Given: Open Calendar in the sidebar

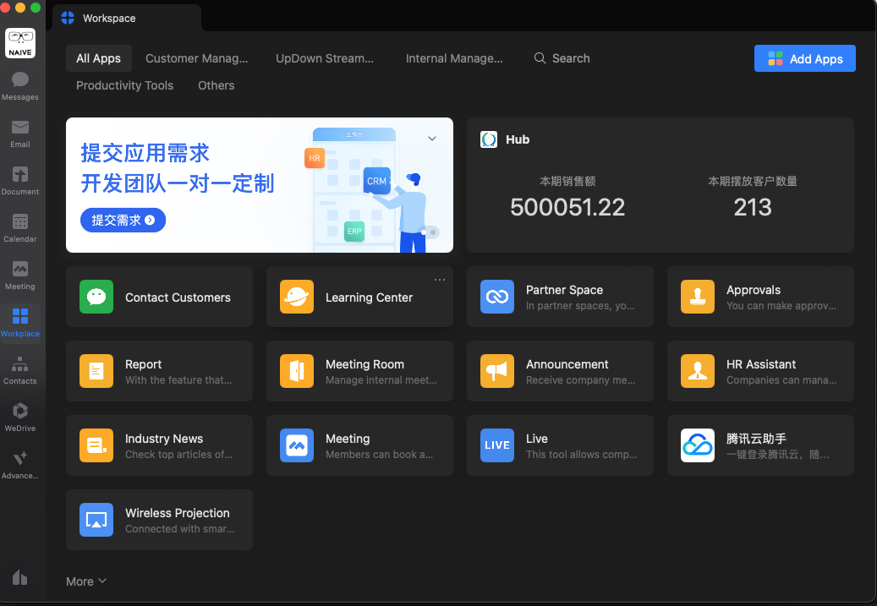Looking at the screenshot, I should (x=20, y=229).
